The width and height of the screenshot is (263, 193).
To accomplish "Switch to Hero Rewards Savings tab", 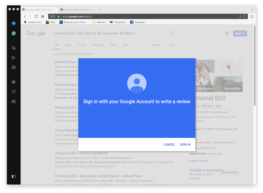I will tap(78, 10).
